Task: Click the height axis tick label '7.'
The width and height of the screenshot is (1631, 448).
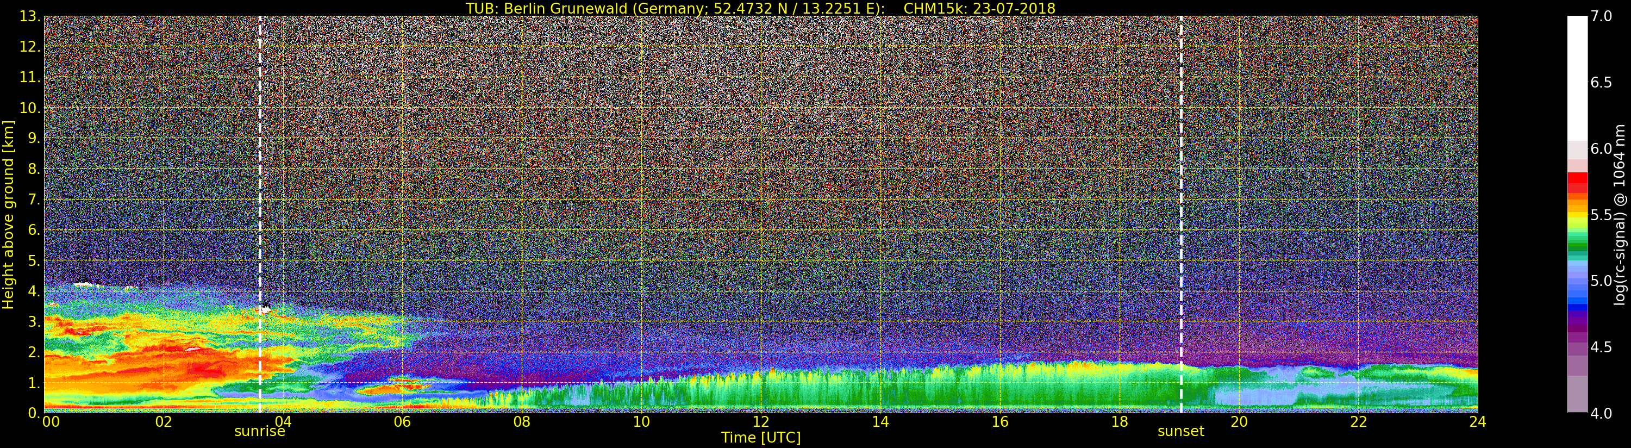Action: (34, 200)
